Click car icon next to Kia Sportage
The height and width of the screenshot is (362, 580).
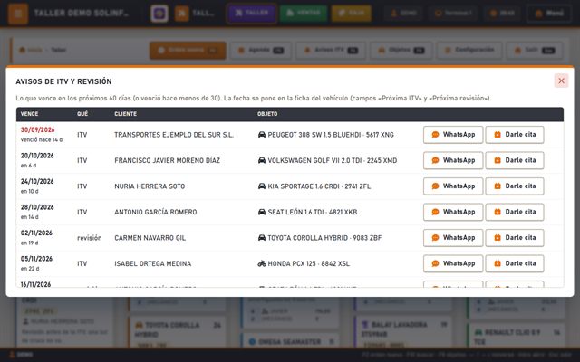tap(262, 186)
